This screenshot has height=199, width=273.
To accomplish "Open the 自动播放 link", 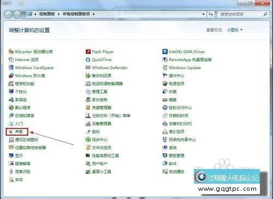I will tap(176, 172).
